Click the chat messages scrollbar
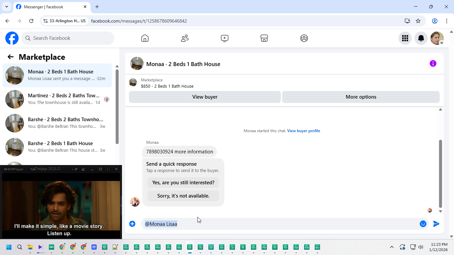The height and width of the screenshot is (255, 454). tap(440, 173)
